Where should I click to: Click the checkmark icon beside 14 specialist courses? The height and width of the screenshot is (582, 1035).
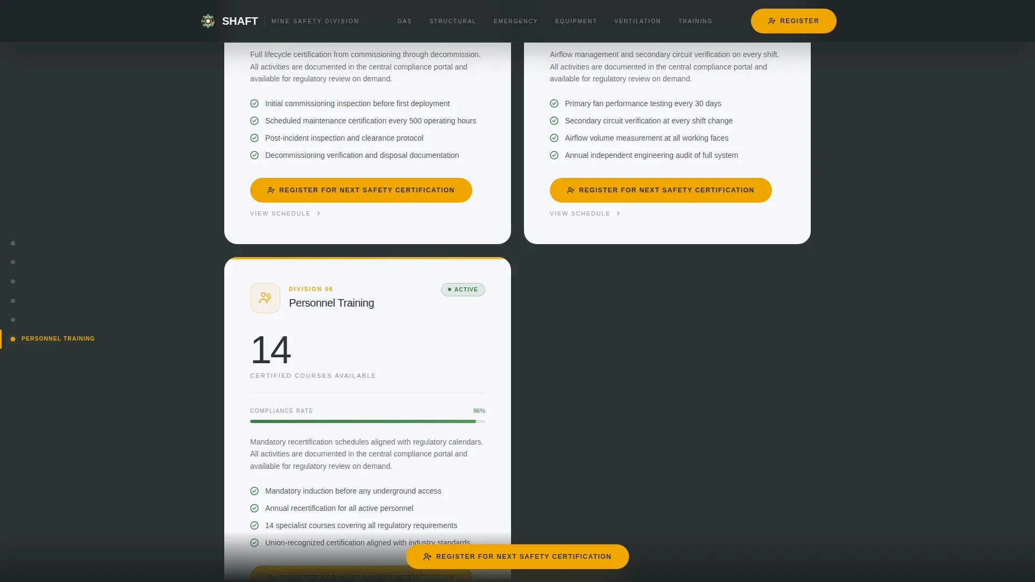point(254,525)
